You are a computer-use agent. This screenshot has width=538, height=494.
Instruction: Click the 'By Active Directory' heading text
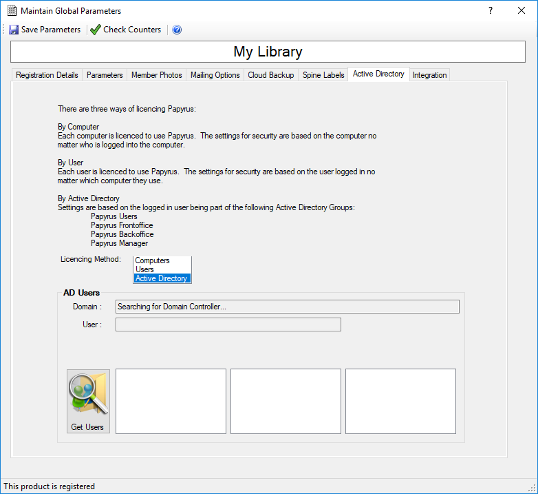(89, 198)
